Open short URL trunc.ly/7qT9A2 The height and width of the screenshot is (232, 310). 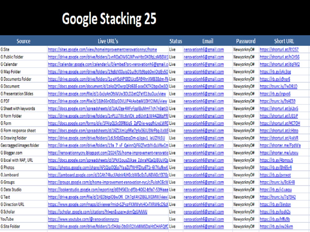tap(278, 197)
